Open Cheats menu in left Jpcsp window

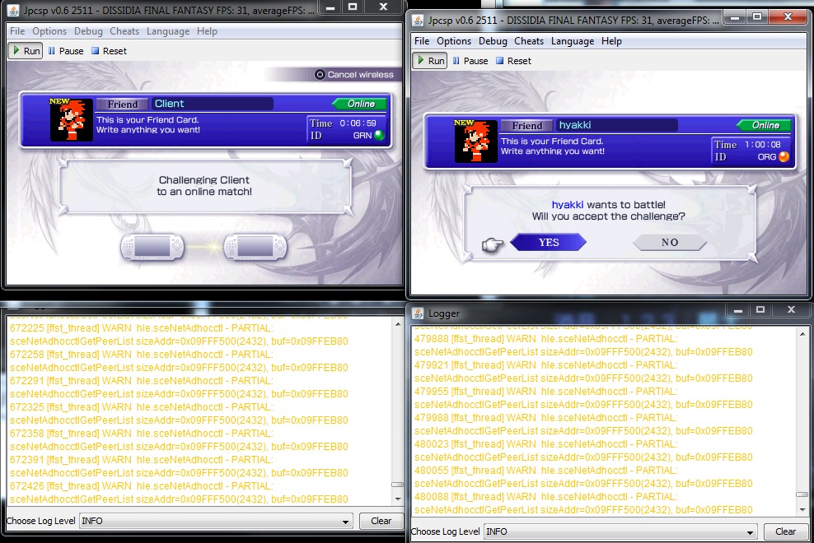pos(124,31)
